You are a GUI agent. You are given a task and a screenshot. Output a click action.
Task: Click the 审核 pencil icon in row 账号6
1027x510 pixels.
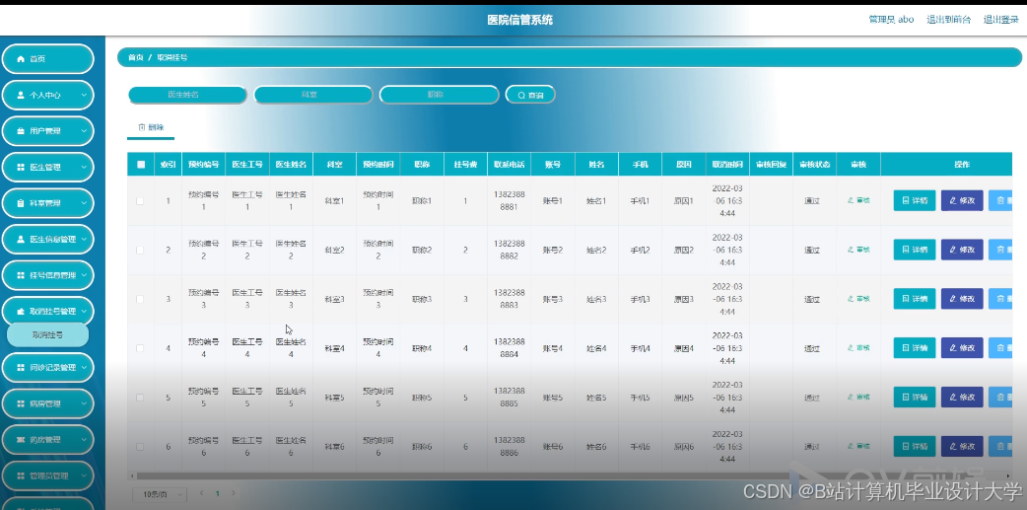pos(851,447)
